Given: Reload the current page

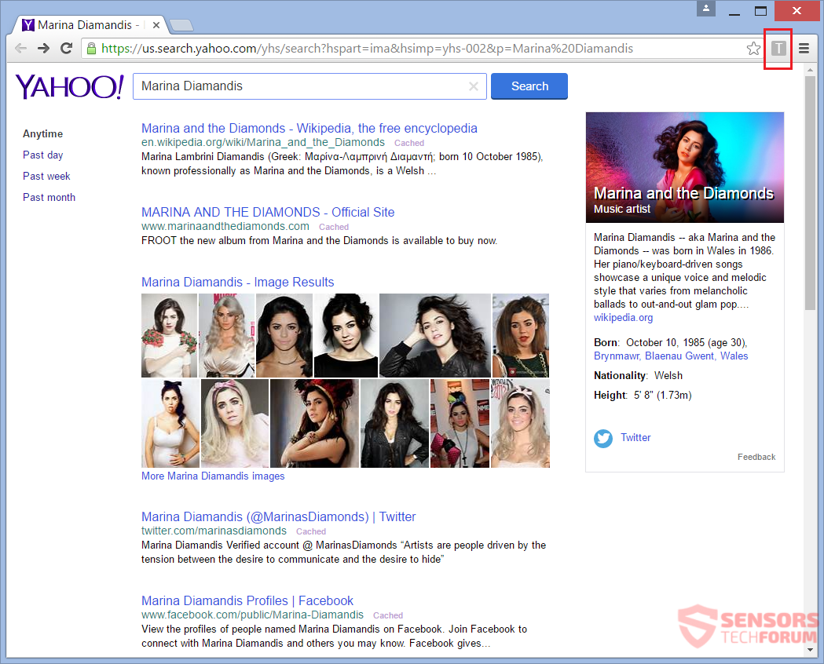Looking at the screenshot, I should (x=66, y=49).
